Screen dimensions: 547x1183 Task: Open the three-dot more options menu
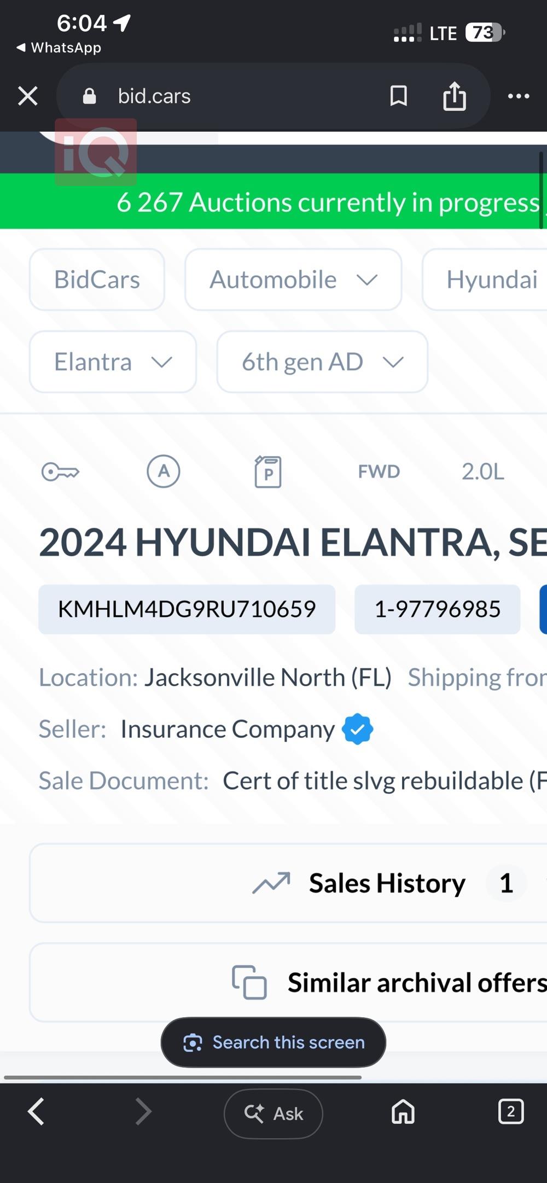[x=519, y=96]
